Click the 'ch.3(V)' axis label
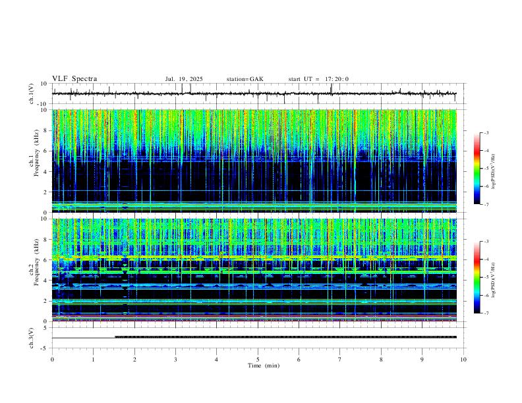 [32, 338]
